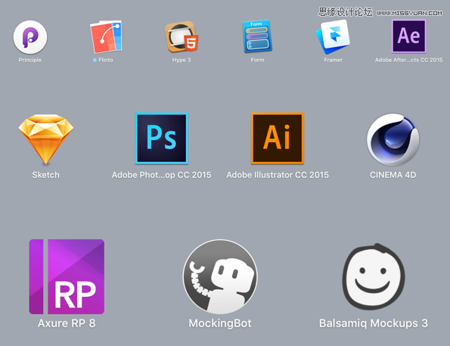The image size is (450, 346).
Task: Click the "Axure RP 8" label text
Action: 67,323
